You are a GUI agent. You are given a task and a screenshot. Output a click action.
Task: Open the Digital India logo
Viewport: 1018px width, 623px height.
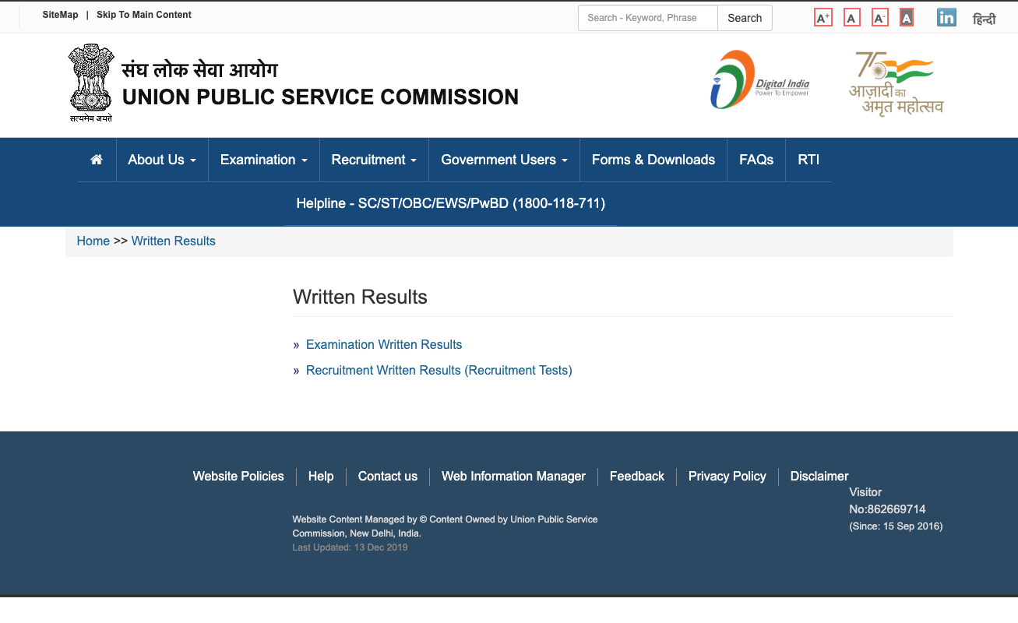(760, 79)
